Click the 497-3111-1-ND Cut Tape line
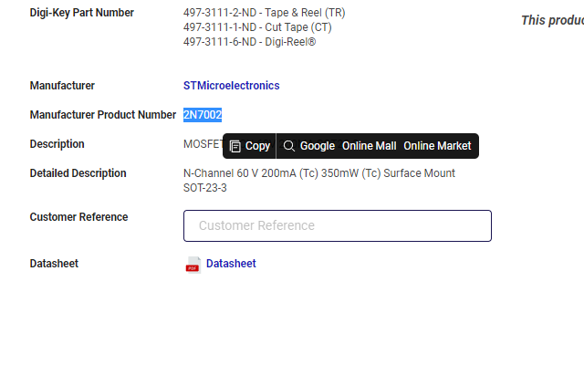584x365 pixels. point(257,27)
